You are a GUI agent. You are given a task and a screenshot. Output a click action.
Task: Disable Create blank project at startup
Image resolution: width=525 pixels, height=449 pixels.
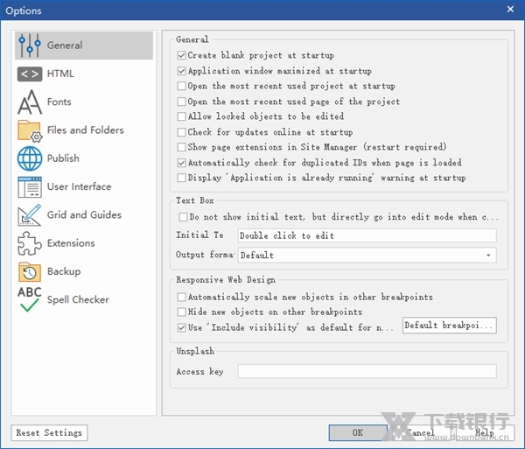[x=182, y=56]
